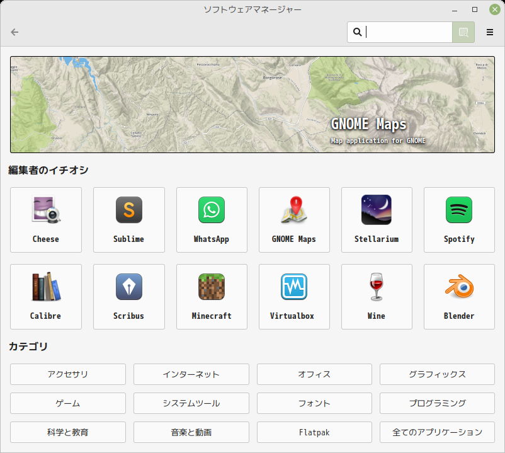Toggle search in descriptions button
The image size is (505, 453).
click(x=463, y=32)
